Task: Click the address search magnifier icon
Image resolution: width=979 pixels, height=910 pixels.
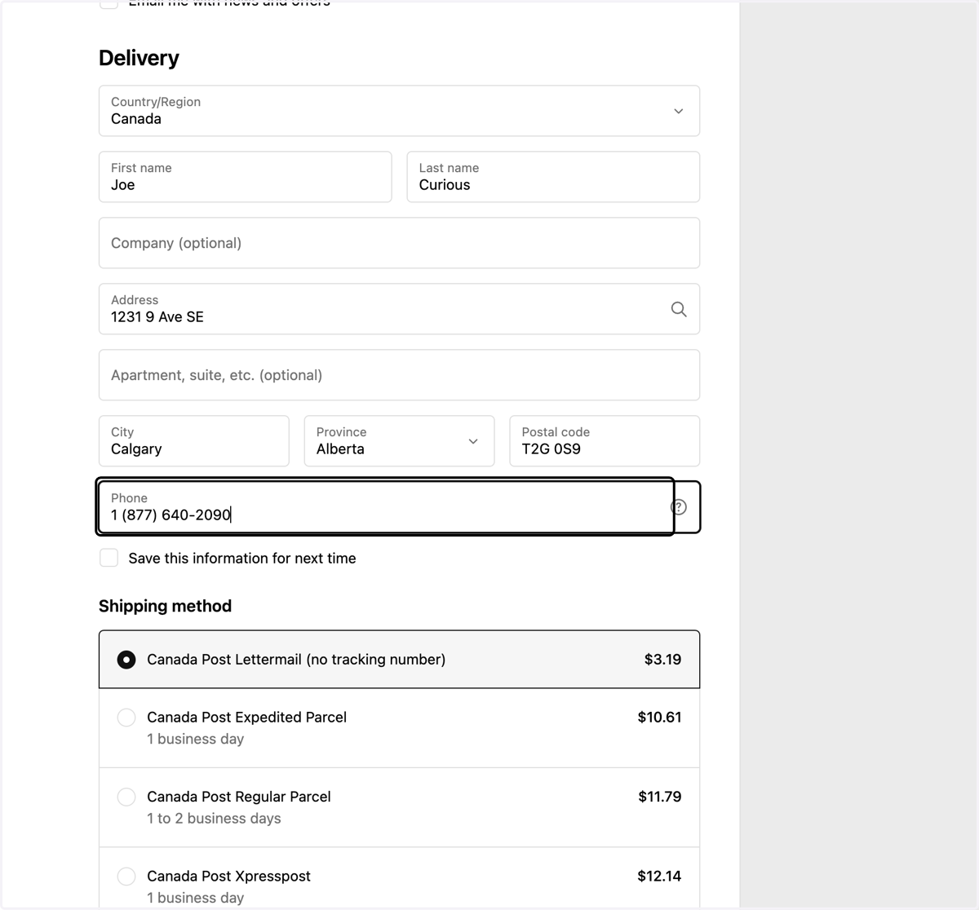Action: (x=678, y=309)
